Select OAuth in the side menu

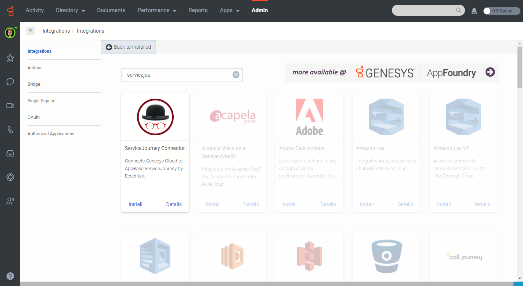pos(33,117)
